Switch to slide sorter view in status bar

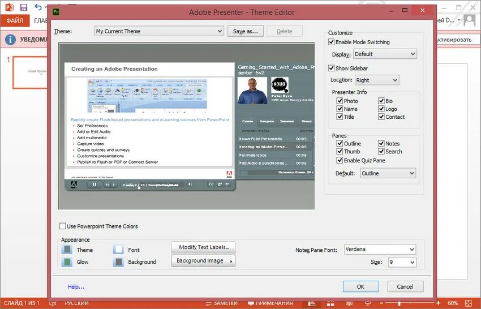click(x=330, y=303)
